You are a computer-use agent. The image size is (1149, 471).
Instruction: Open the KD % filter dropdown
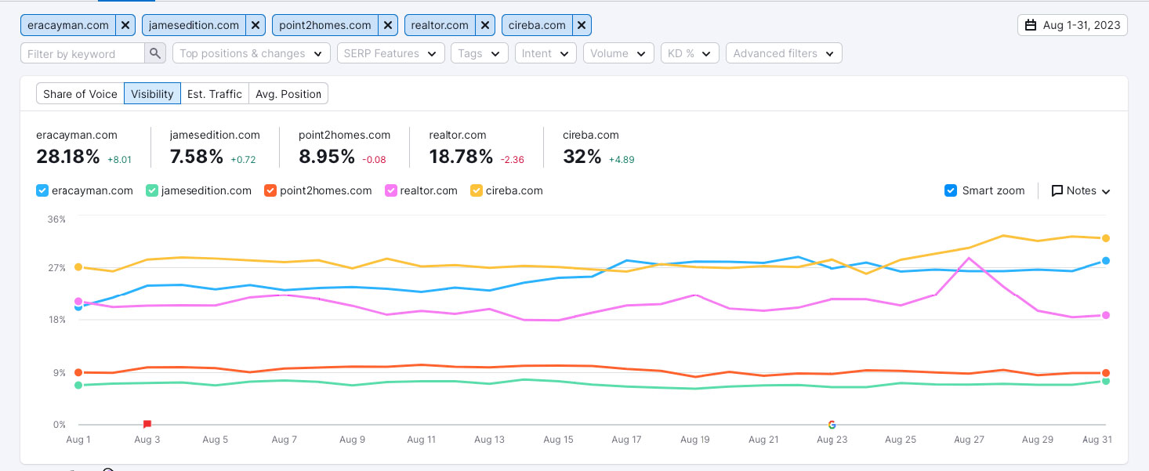[x=690, y=53]
